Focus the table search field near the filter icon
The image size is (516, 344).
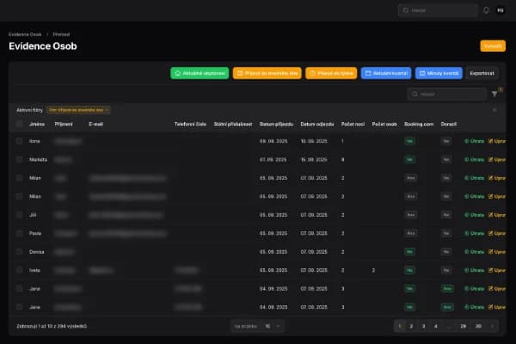pyautogui.click(x=447, y=94)
